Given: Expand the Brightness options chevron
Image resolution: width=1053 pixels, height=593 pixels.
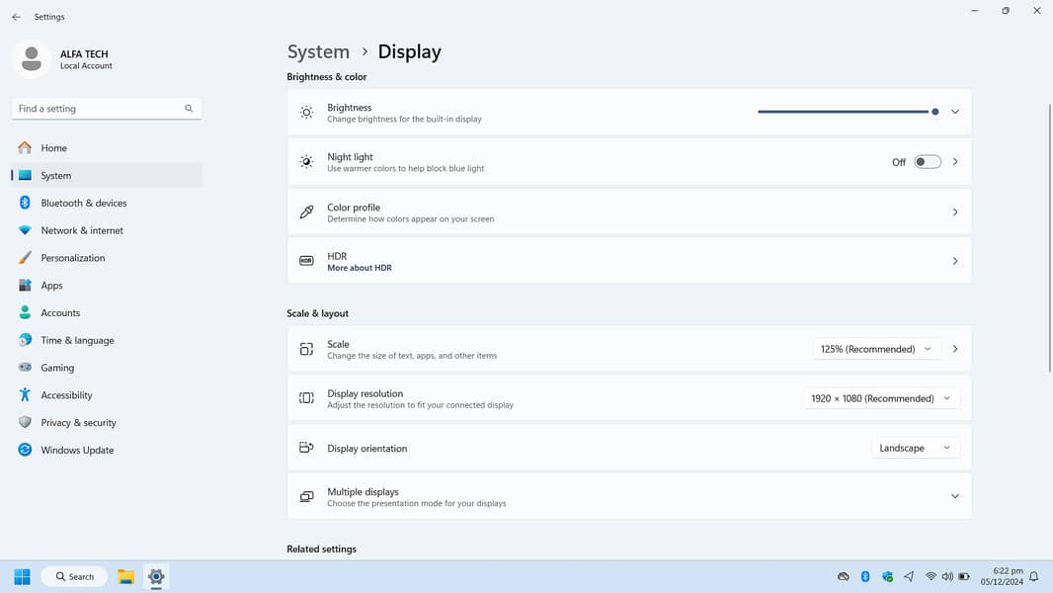Looking at the screenshot, I should (954, 112).
